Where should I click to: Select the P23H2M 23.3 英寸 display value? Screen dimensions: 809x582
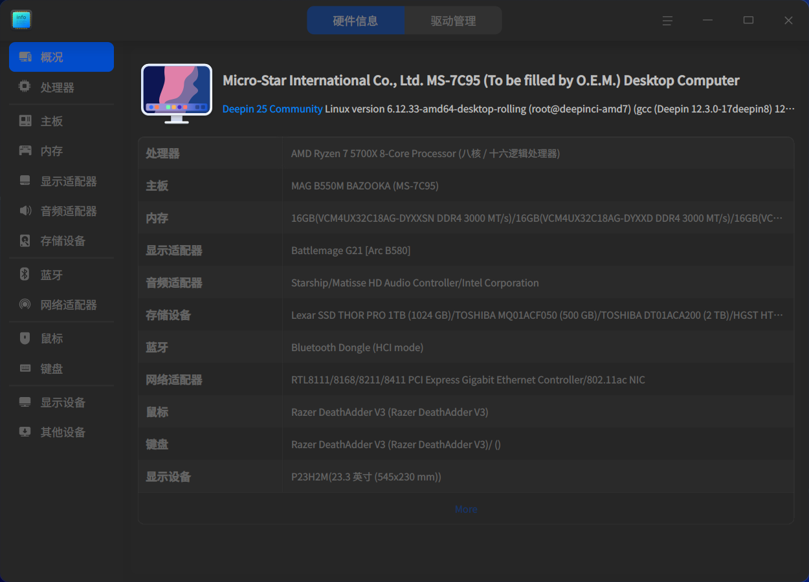pyautogui.click(x=366, y=477)
